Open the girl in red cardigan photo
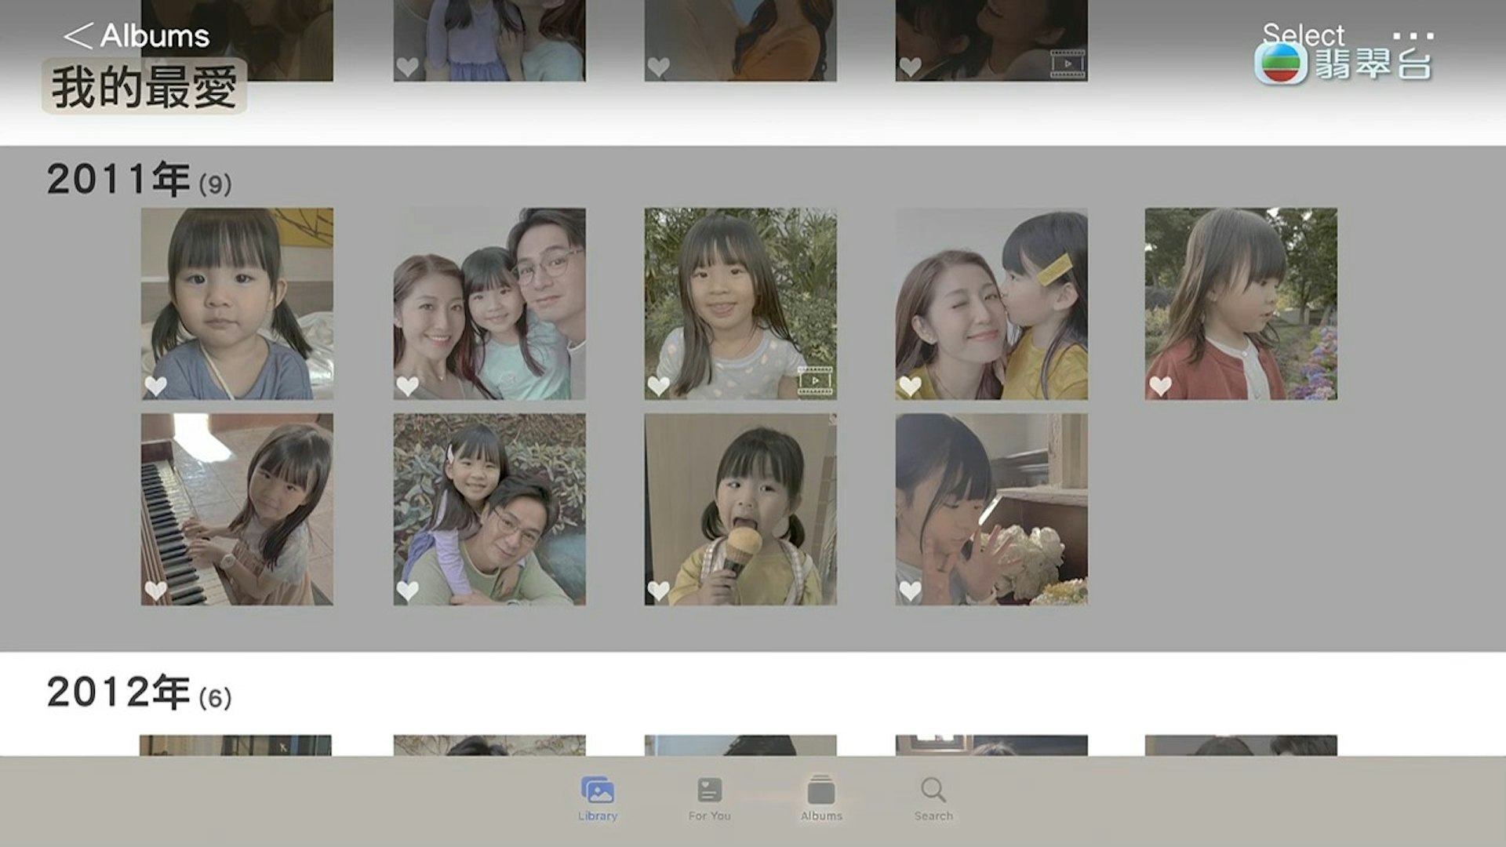Viewport: 1506px width, 847px height. 1241,304
